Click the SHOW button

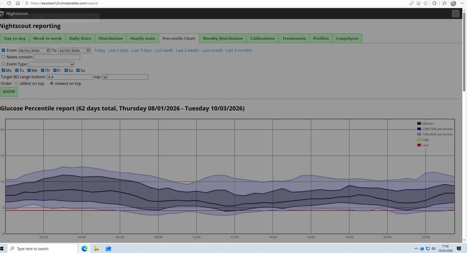(x=9, y=92)
